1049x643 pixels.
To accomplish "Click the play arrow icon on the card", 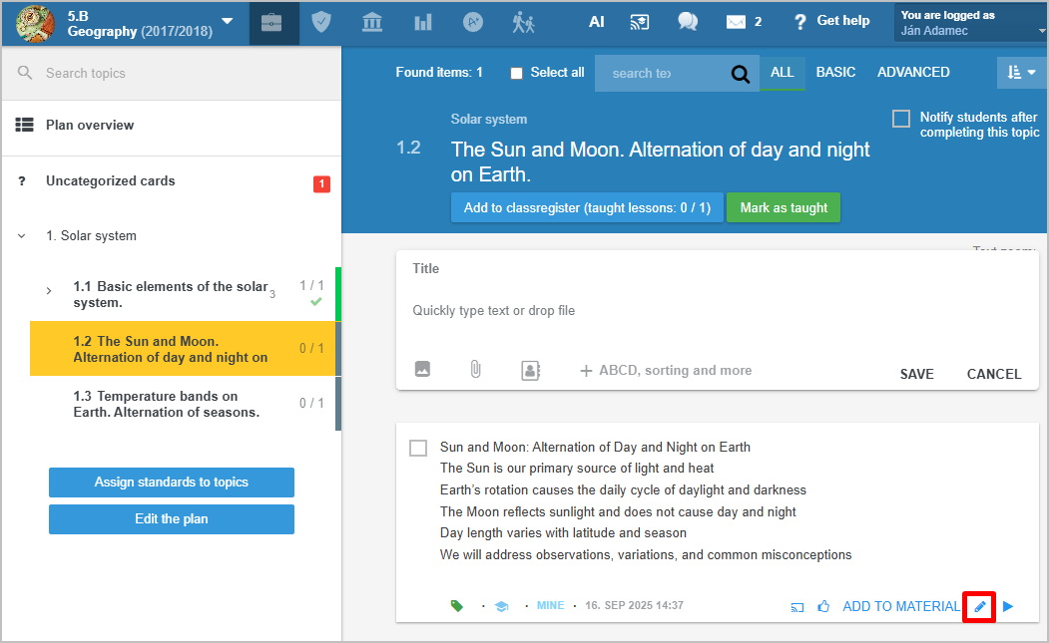I will (1007, 606).
